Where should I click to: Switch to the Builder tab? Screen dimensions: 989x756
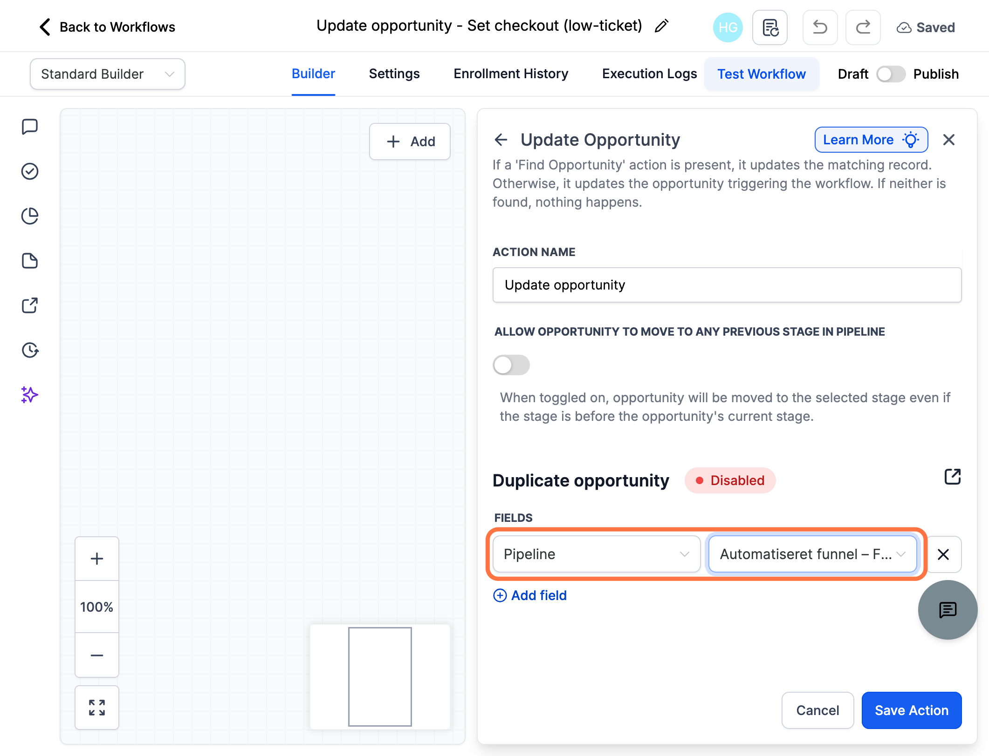click(x=313, y=74)
